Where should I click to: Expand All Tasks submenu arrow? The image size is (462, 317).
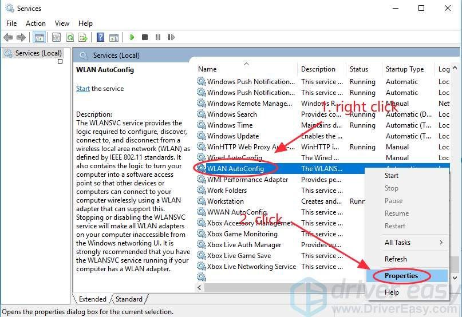point(441,243)
